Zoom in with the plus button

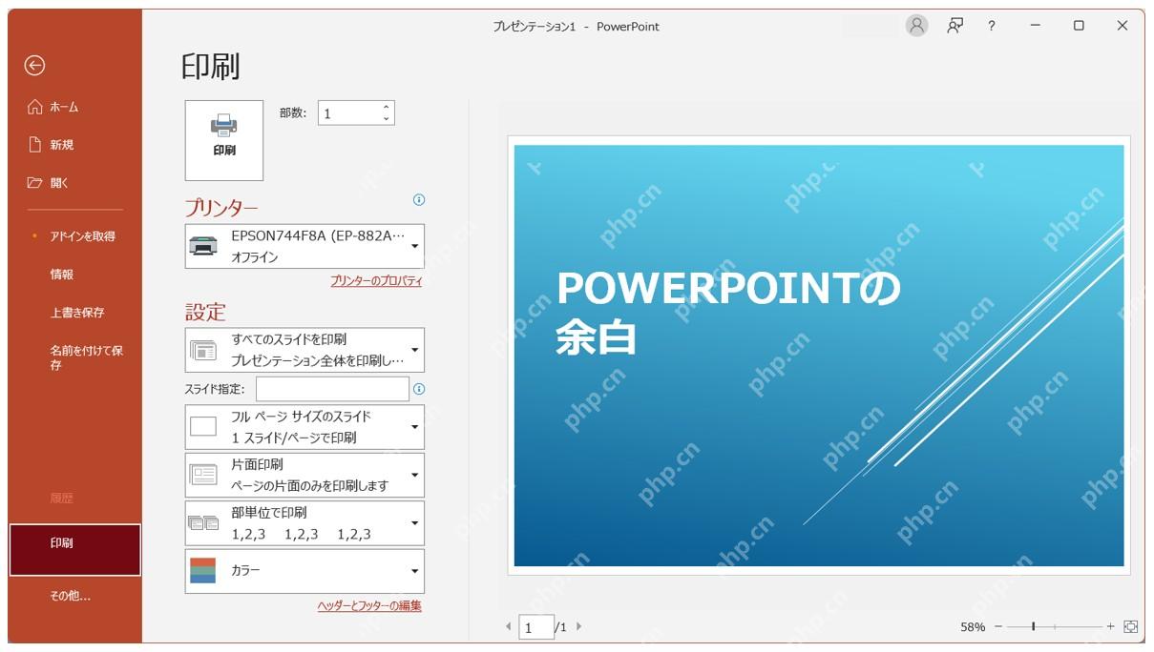tap(1110, 627)
